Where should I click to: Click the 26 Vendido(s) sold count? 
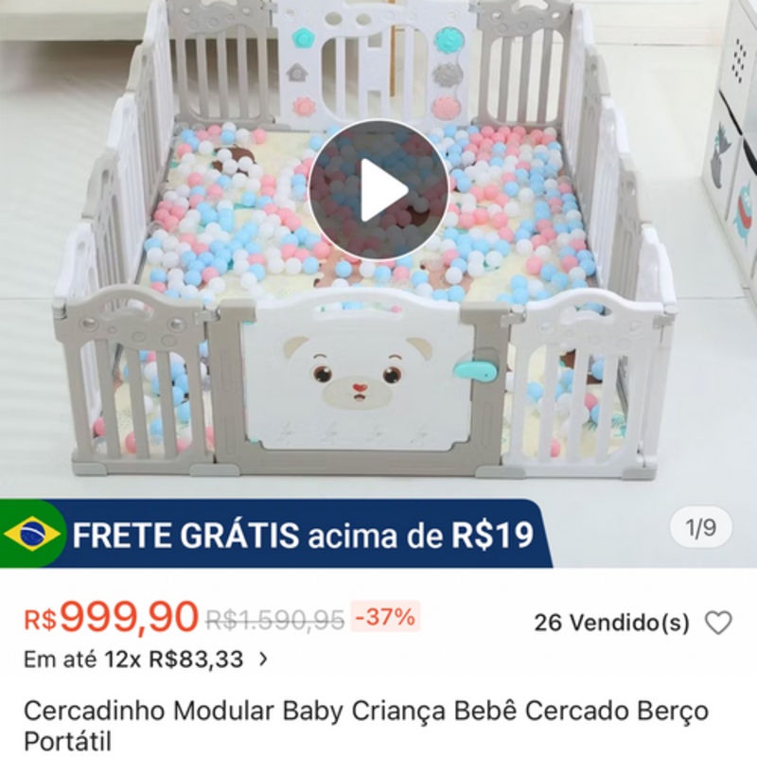611,623
